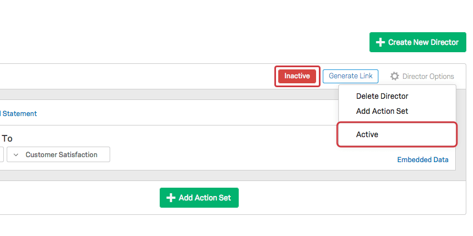The width and height of the screenshot is (473, 236).
Task: Click the chevron arrow before Customer Satisfaction
Action: (17, 154)
